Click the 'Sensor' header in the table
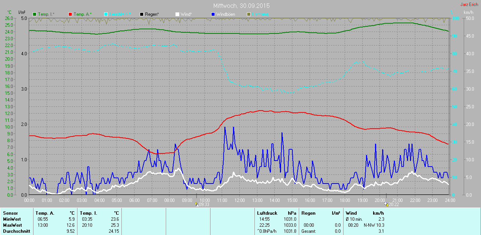481x235 pixels. pos(10,213)
